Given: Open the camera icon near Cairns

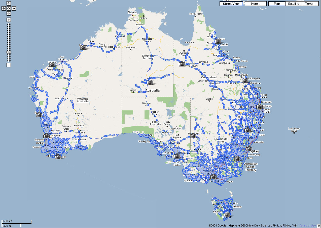Looking at the screenshot, I should tap(218, 41).
